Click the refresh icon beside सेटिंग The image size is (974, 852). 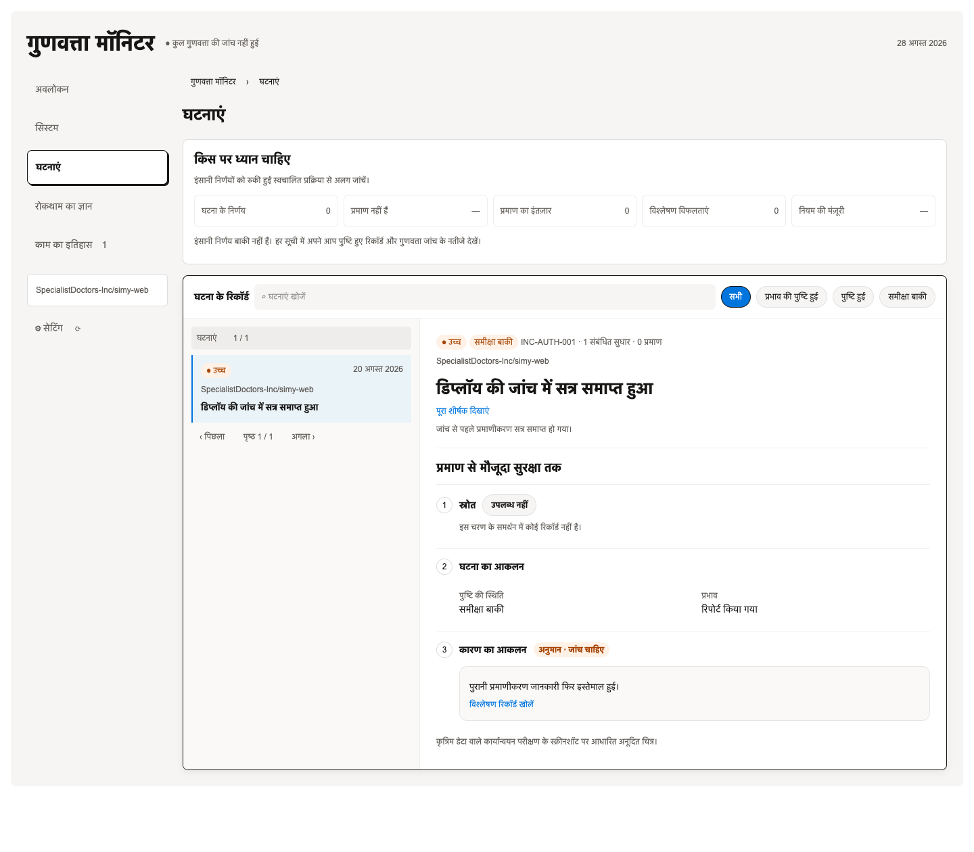click(x=78, y=329)
